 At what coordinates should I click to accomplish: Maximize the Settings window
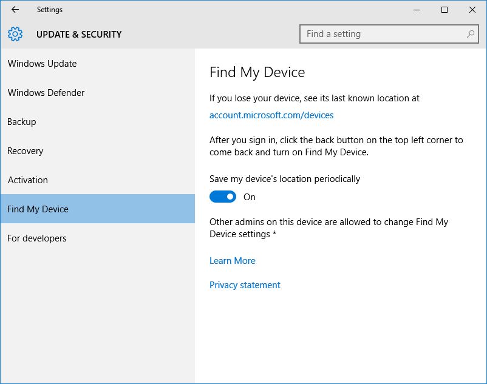[444, 10]
